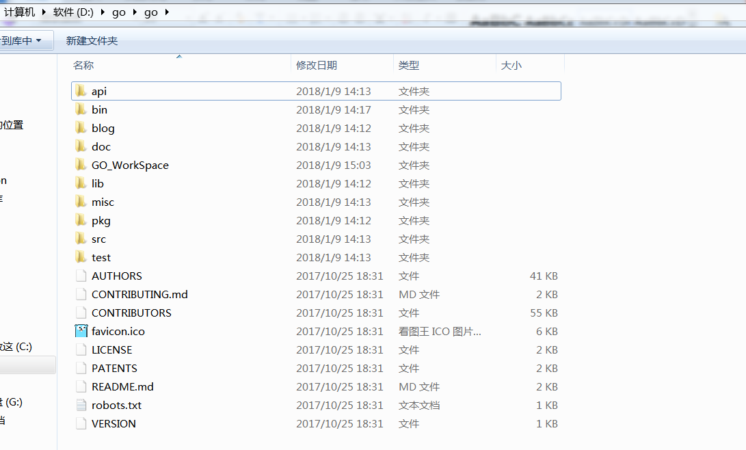The width and height of the screenshot is (746, 450).
Task: Click the robots.txt file name
Action: tap(116, 406)
